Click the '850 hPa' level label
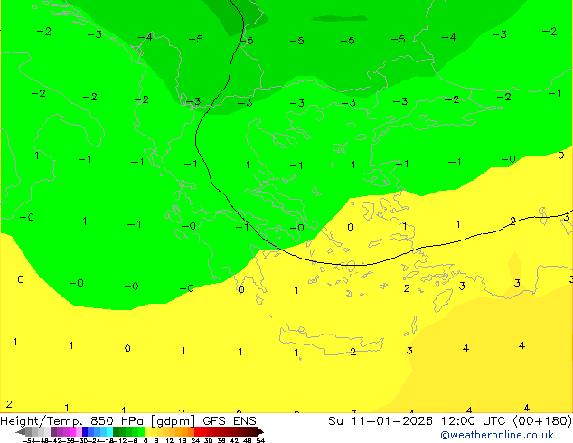Screen dimensions: 573x443 point(117,421)
